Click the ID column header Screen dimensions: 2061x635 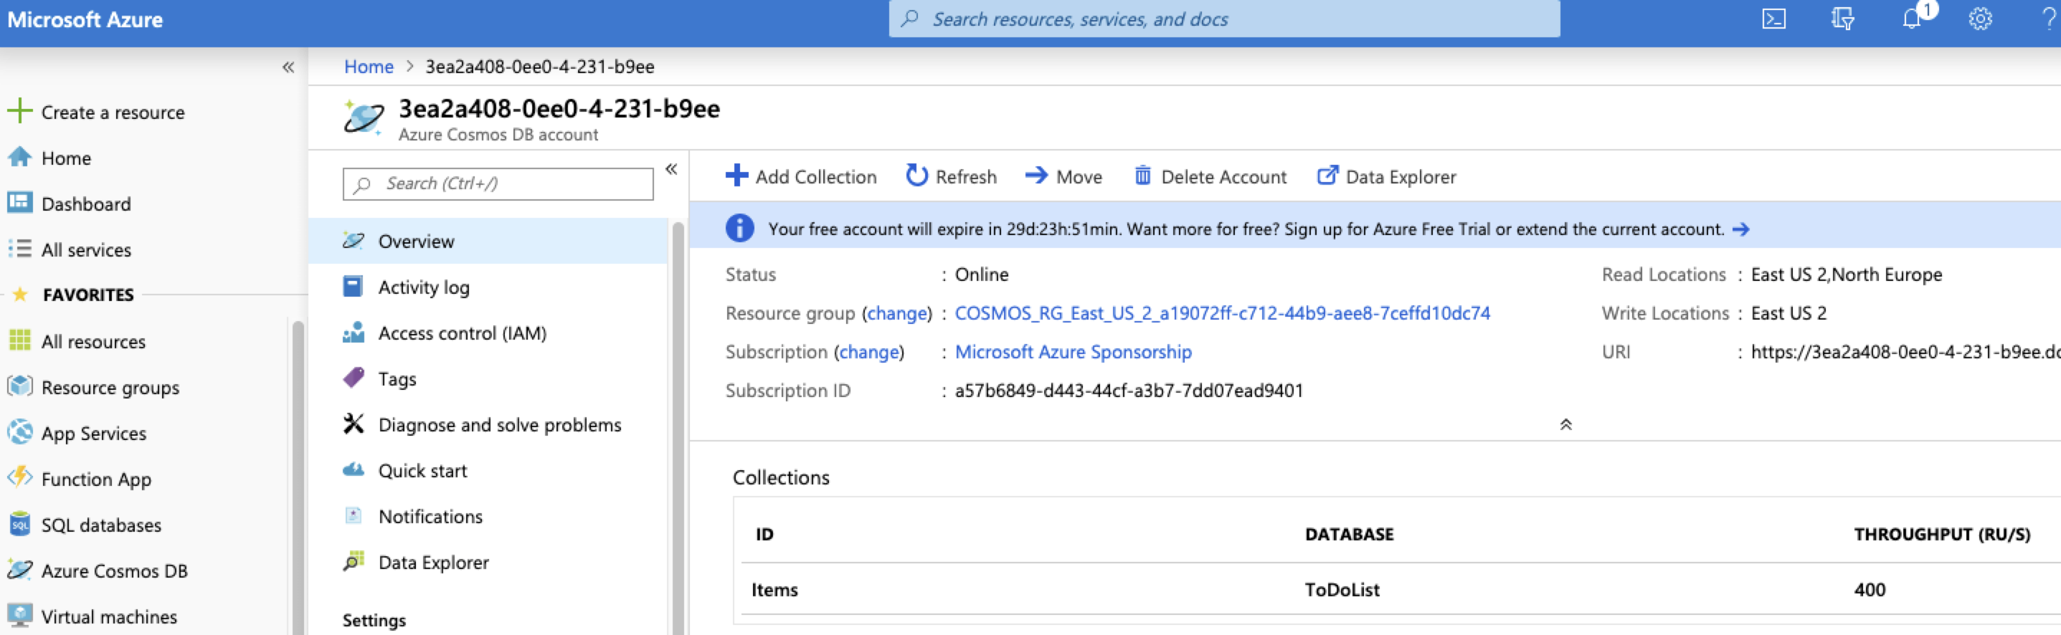764,533
